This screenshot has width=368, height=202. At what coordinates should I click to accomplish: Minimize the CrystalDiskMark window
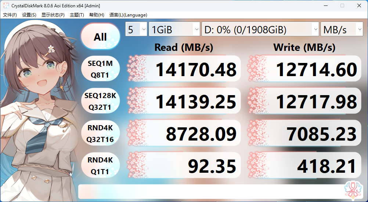click(325, 5)
